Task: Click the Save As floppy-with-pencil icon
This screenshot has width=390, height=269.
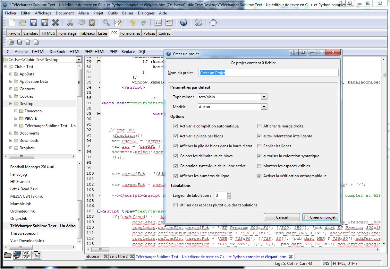Action: 45,22
